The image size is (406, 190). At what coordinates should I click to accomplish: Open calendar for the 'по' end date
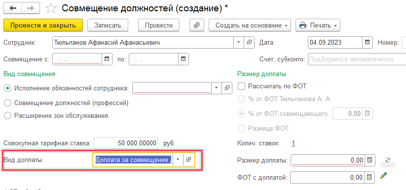point(183,59)
